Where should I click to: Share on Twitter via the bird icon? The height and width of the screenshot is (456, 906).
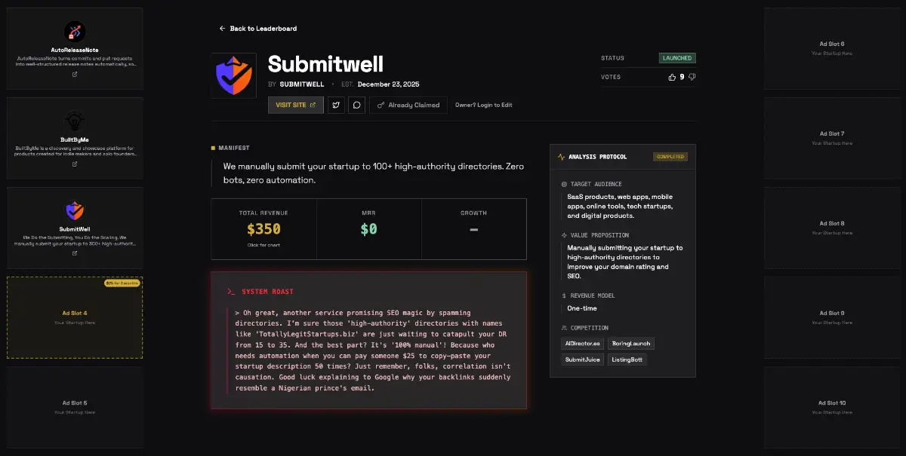[336, 105]
